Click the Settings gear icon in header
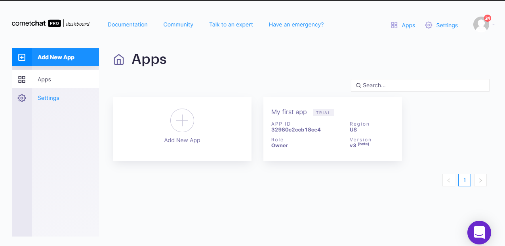This screenshot has width=505, height=246. [x=429, y=25]
